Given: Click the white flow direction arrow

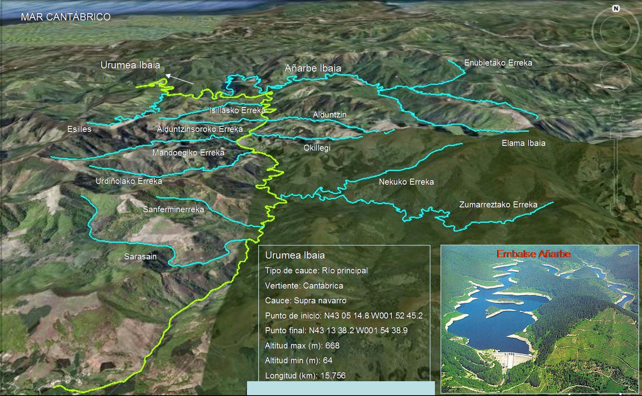Looking at the screenshot, I should pos(179,79).
